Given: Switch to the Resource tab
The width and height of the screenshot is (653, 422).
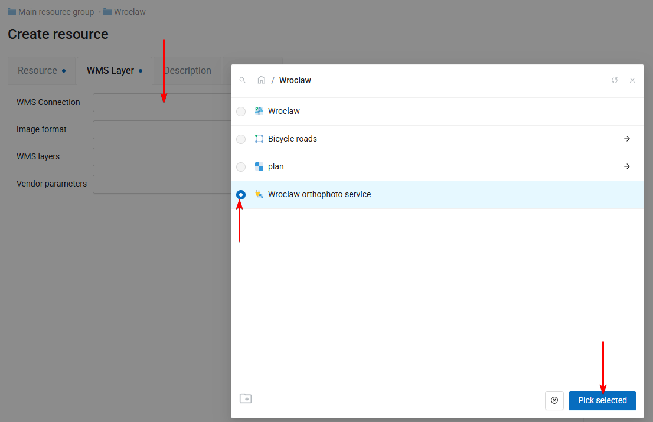Looking at the screenshot, I should pos(38,71).
